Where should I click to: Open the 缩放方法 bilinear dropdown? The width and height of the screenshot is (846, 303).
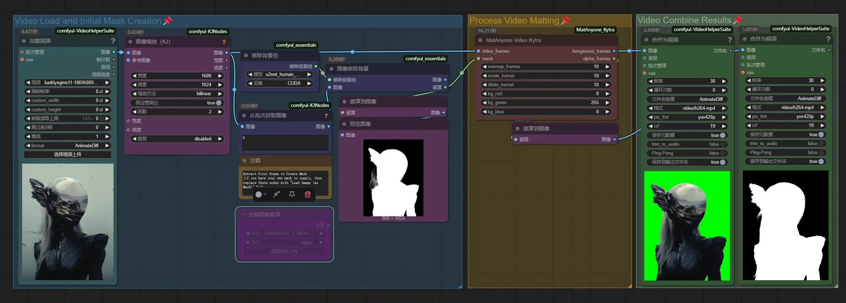coord(178,94)
